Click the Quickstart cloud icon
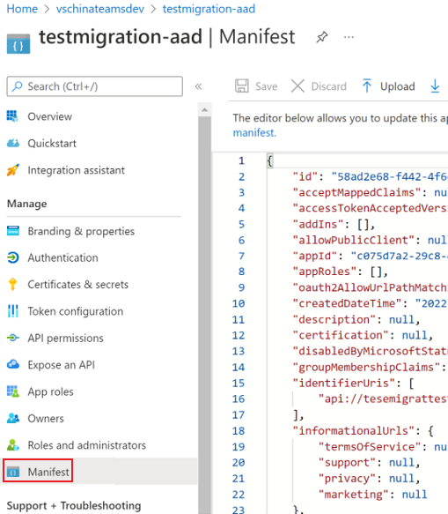448x514 pixels. (13, 143)
